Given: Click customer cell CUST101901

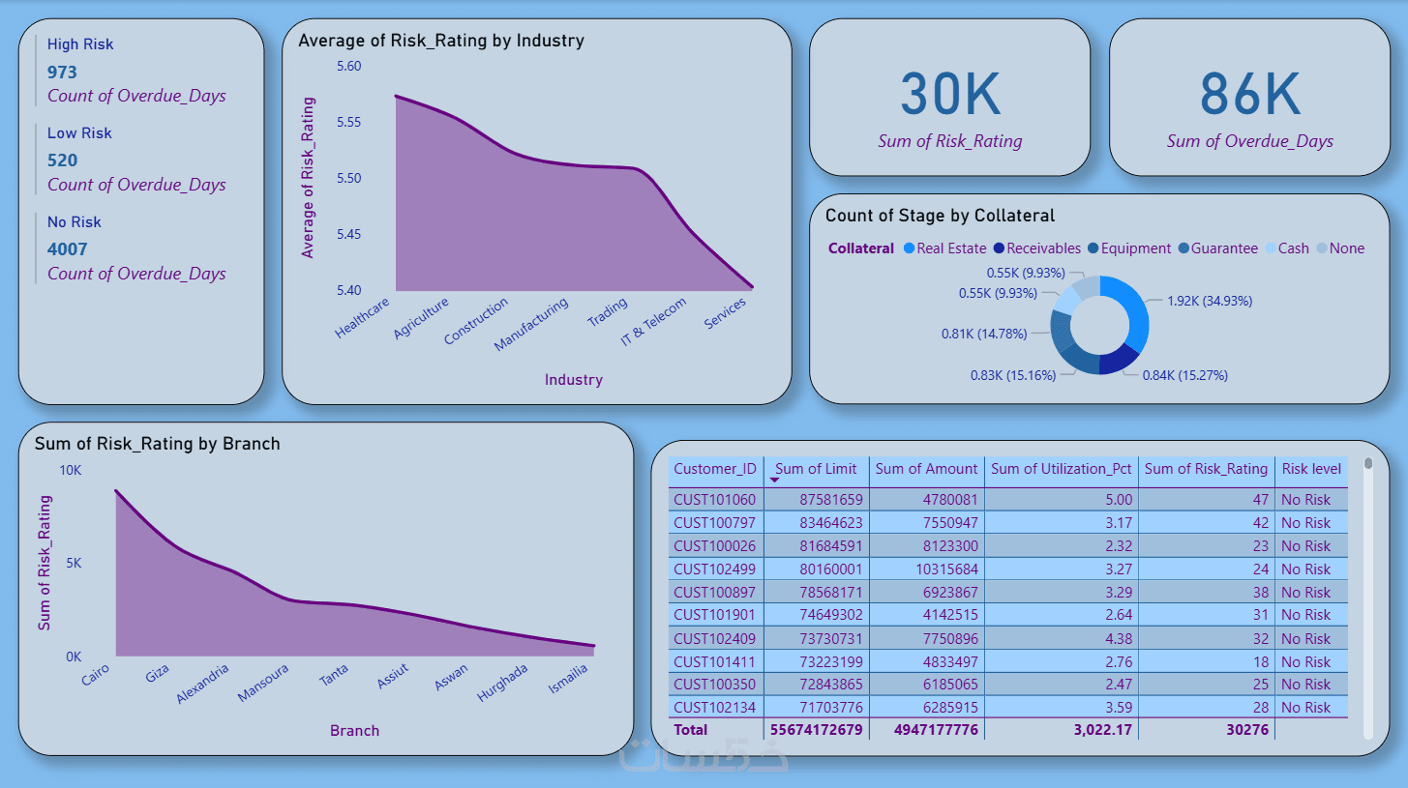Looking at the screenshot, I should coord(715,615).
